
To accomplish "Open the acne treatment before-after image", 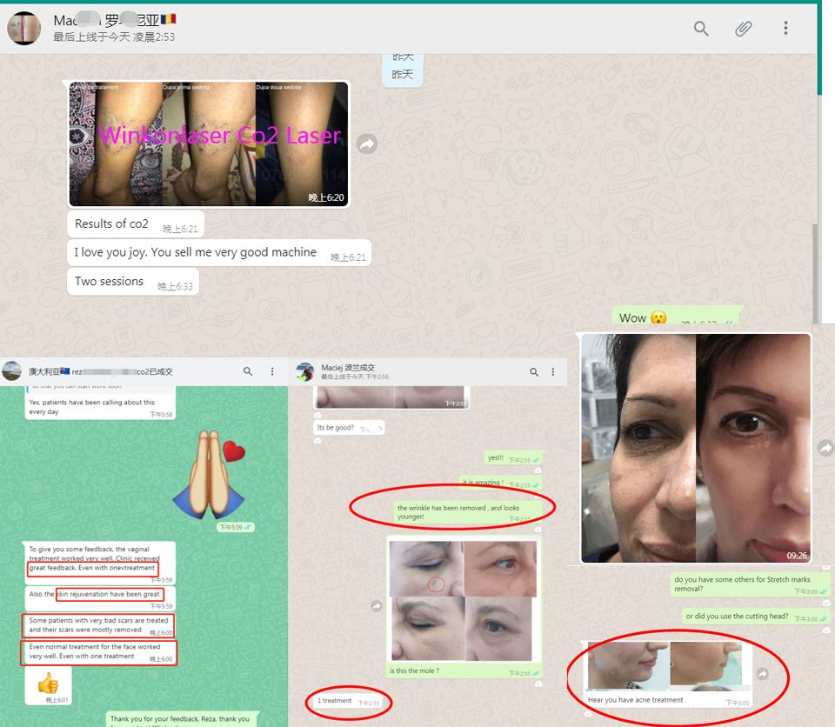I will click(665, 667).
